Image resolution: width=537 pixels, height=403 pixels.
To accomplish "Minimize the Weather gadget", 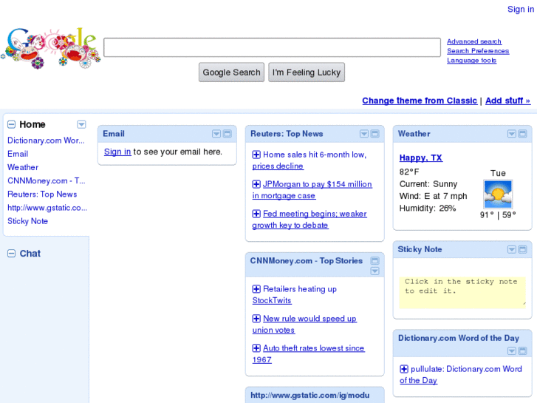I will tap(523, 134).
